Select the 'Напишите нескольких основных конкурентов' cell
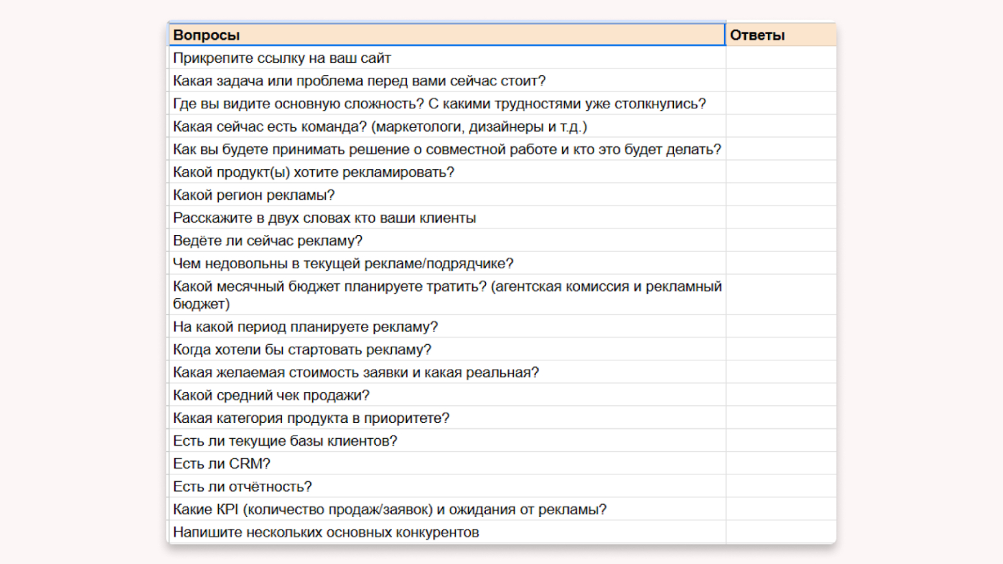The width and height of the screenshot is (1003, 564). coord(447,533)
